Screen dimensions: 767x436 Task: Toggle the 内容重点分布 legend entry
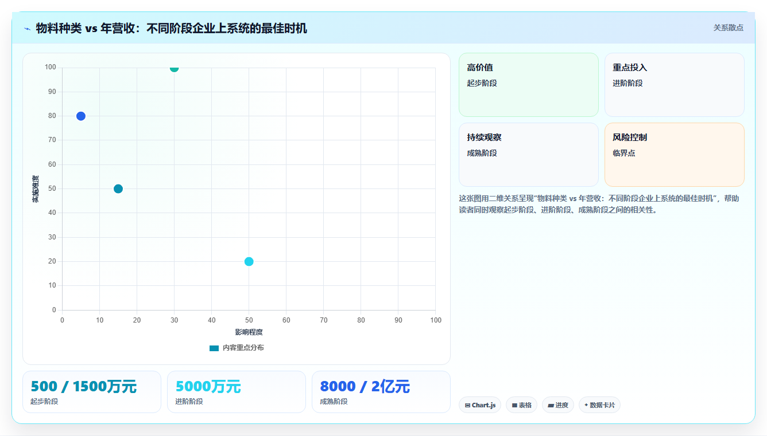(237, 348)
